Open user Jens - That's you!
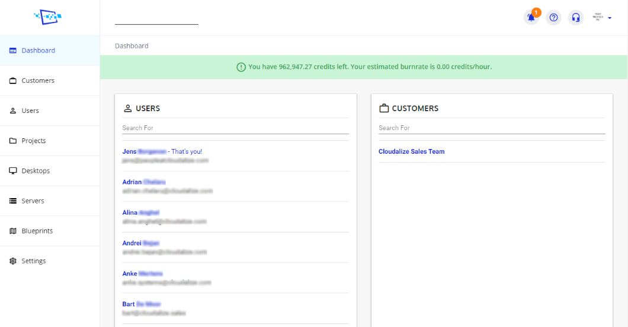The height and width of the screenshot is (327, 628). (162, 151)
